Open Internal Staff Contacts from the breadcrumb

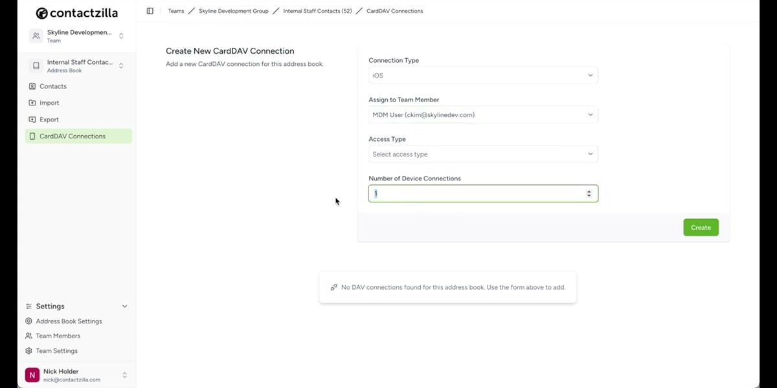(x=317, y=10)
